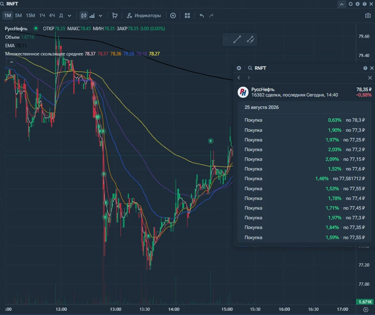This screenshot has width=375, height=315.
Task: Open chart widget settings gear
Action: [x=358, y=4]
